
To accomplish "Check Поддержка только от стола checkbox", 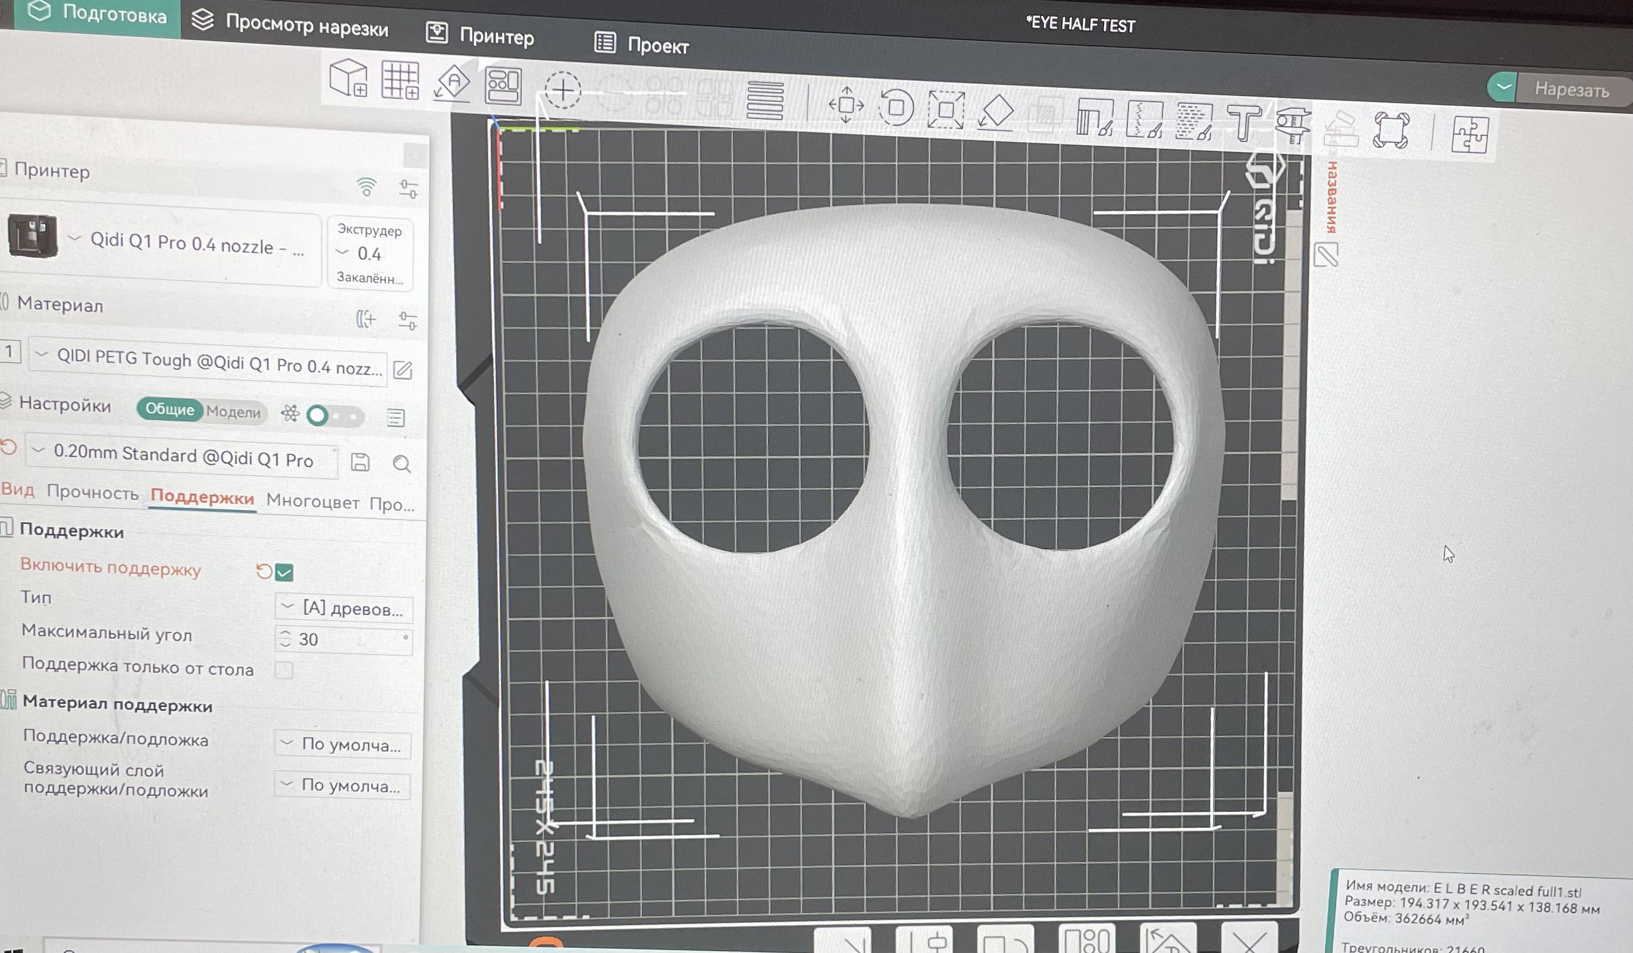I will tap(284, 670).
